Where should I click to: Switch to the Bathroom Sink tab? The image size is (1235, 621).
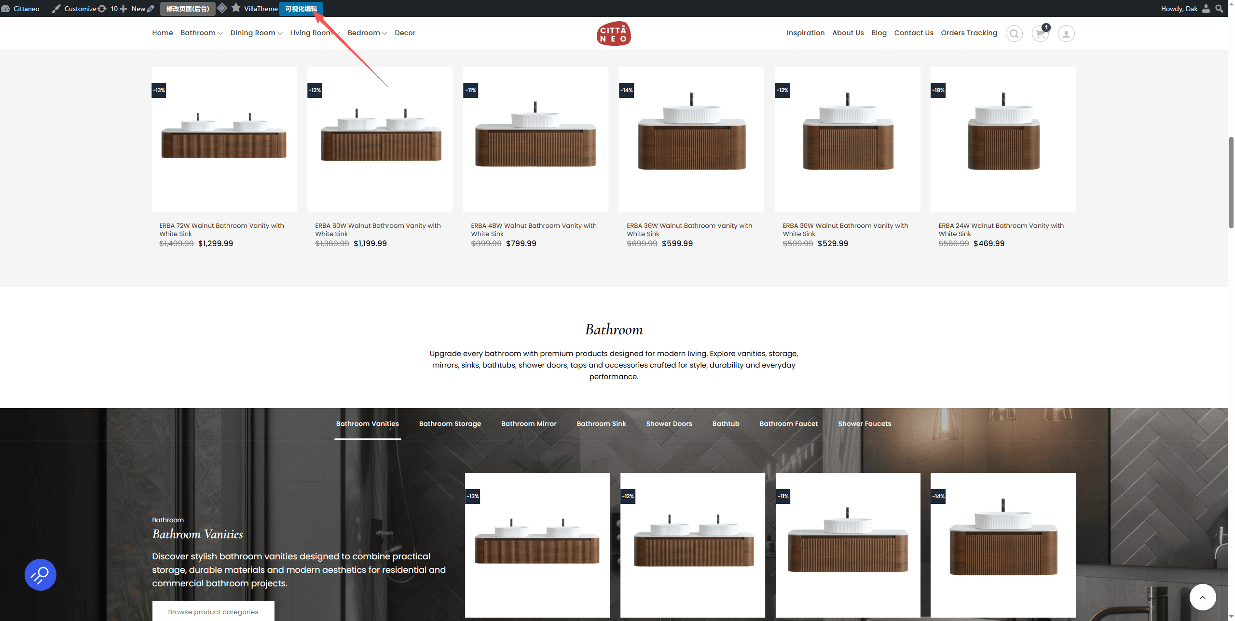pos(601,423)
